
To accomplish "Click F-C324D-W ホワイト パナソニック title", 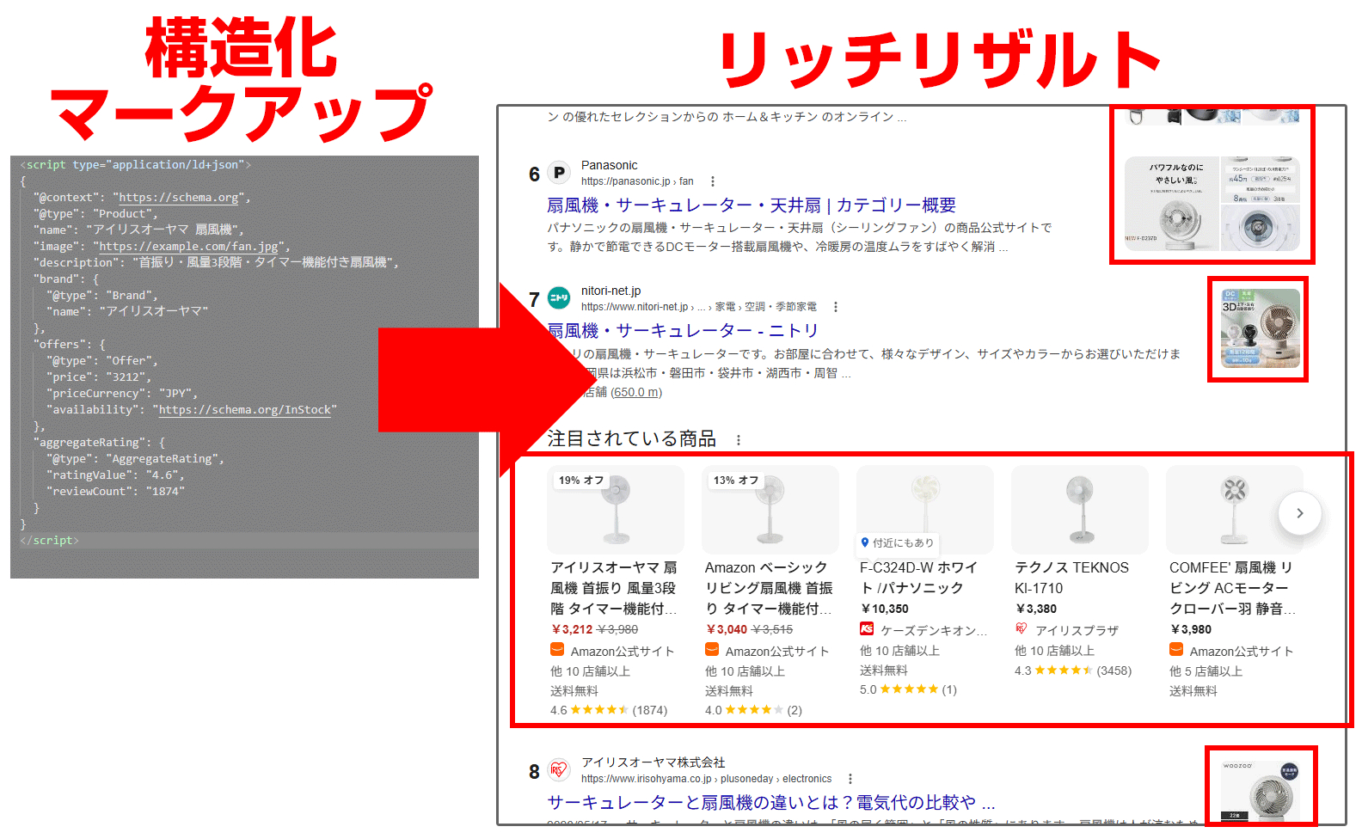I will pos(919,578).
